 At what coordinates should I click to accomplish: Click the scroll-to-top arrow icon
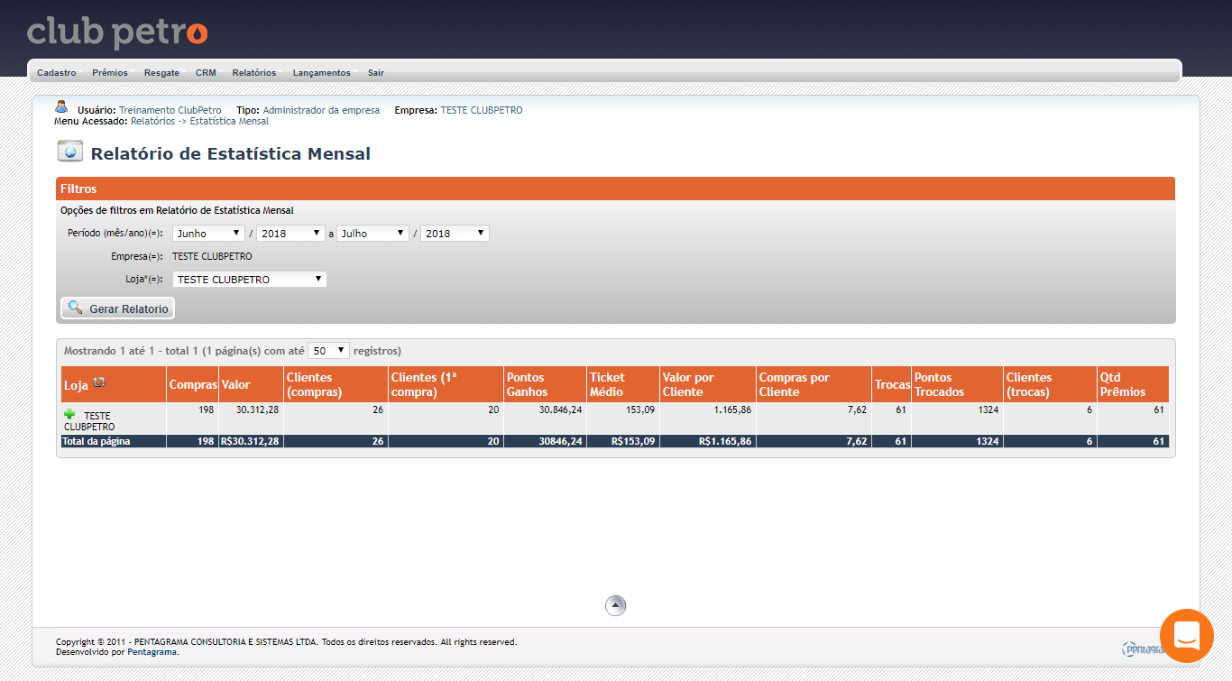tap(615, 605)
